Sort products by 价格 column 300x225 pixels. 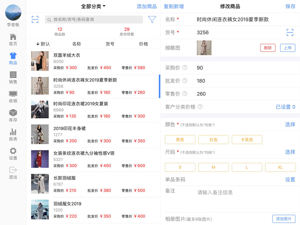[x=144, y=44]
